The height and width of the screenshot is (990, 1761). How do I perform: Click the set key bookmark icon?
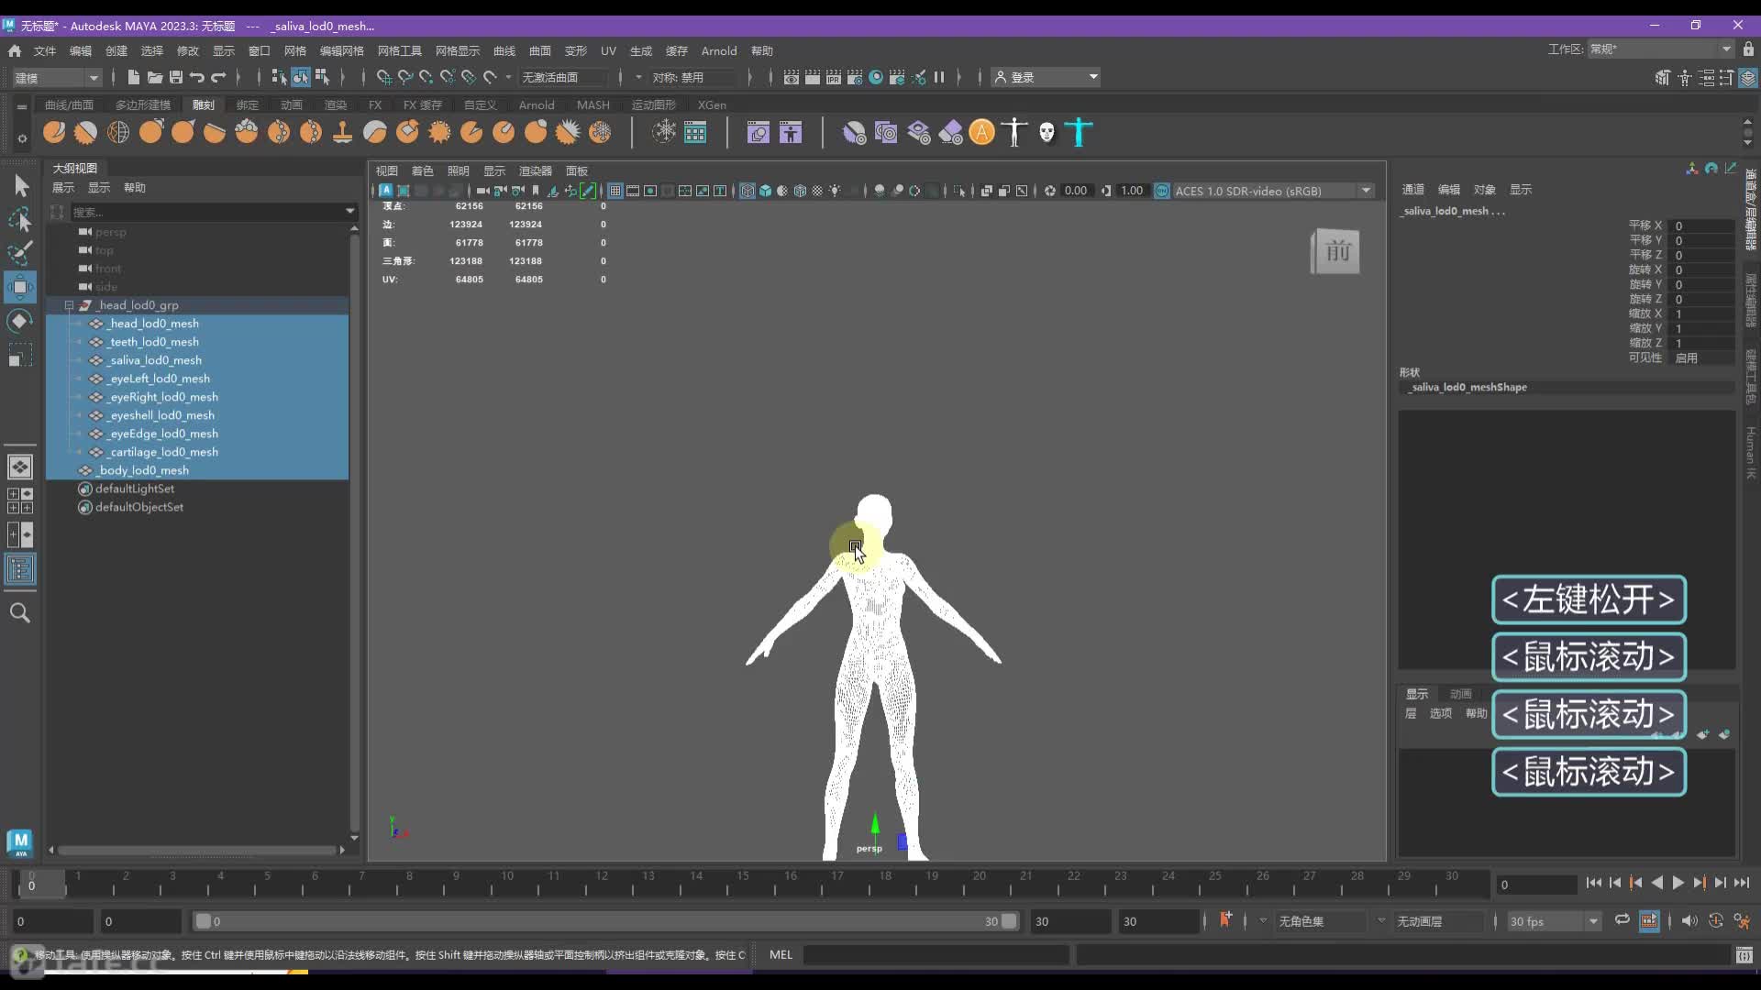click(x=1225, y=920)
